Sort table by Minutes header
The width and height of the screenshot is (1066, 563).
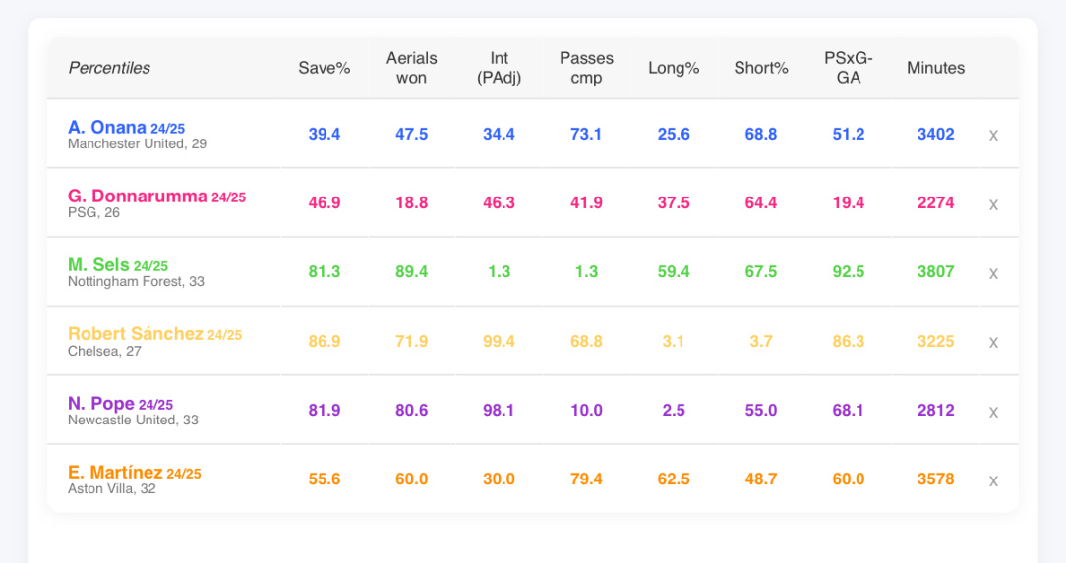(935, 68)
